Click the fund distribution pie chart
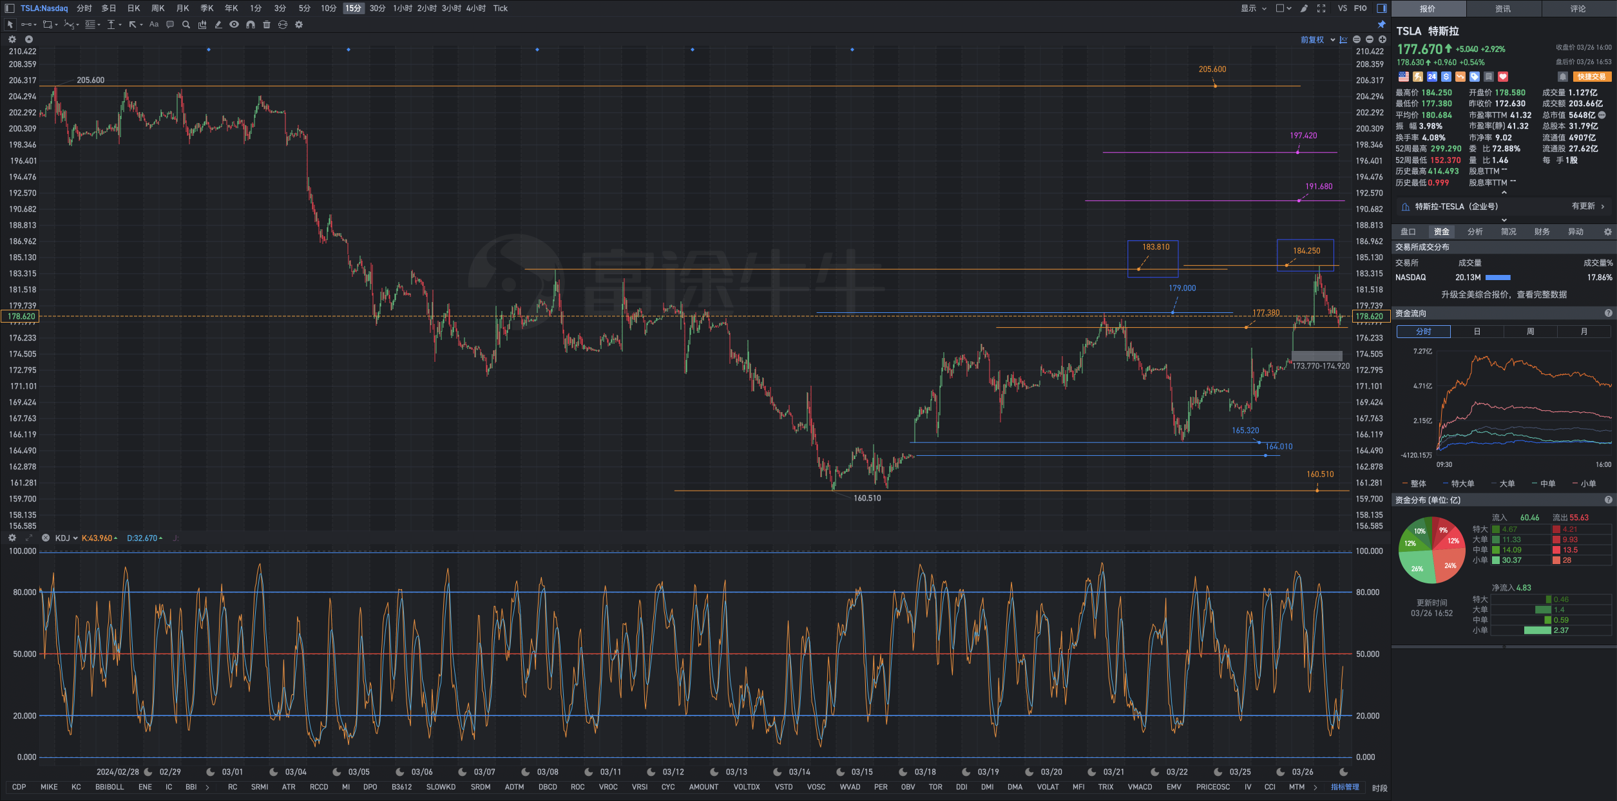The image size is (1617, 801). coord(1432,551)
